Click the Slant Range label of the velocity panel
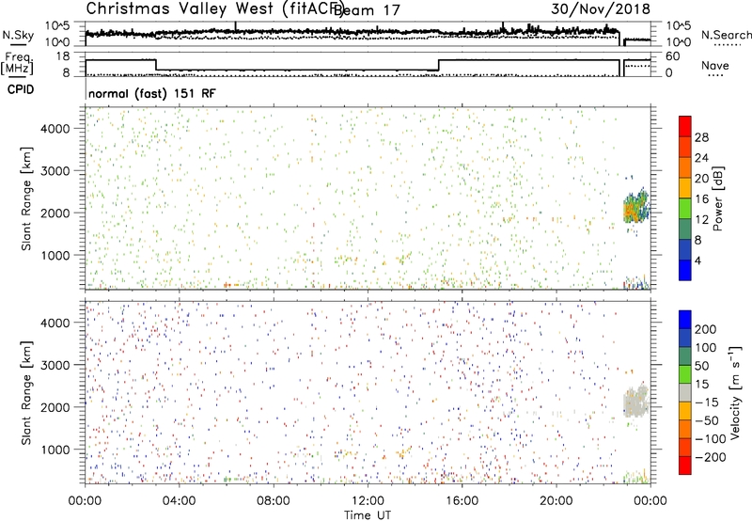Screen dimensions: 752x521 pyautogui.click(x=26, y=392)
